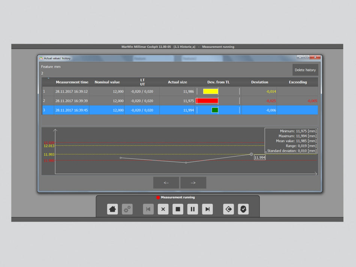Screen dimensions: 356x267
Task: Click the Delete history button
Action: point(305,70)
